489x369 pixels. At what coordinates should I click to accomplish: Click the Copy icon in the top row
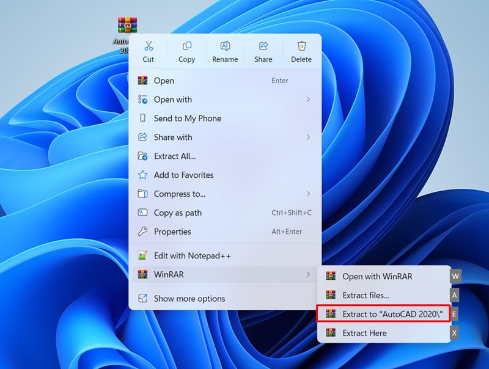pyautogui.click(x=187, y=46)
